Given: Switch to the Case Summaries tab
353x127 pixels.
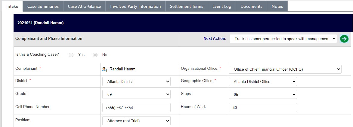Looking at the screenshot, I should [x=43, y=6].
